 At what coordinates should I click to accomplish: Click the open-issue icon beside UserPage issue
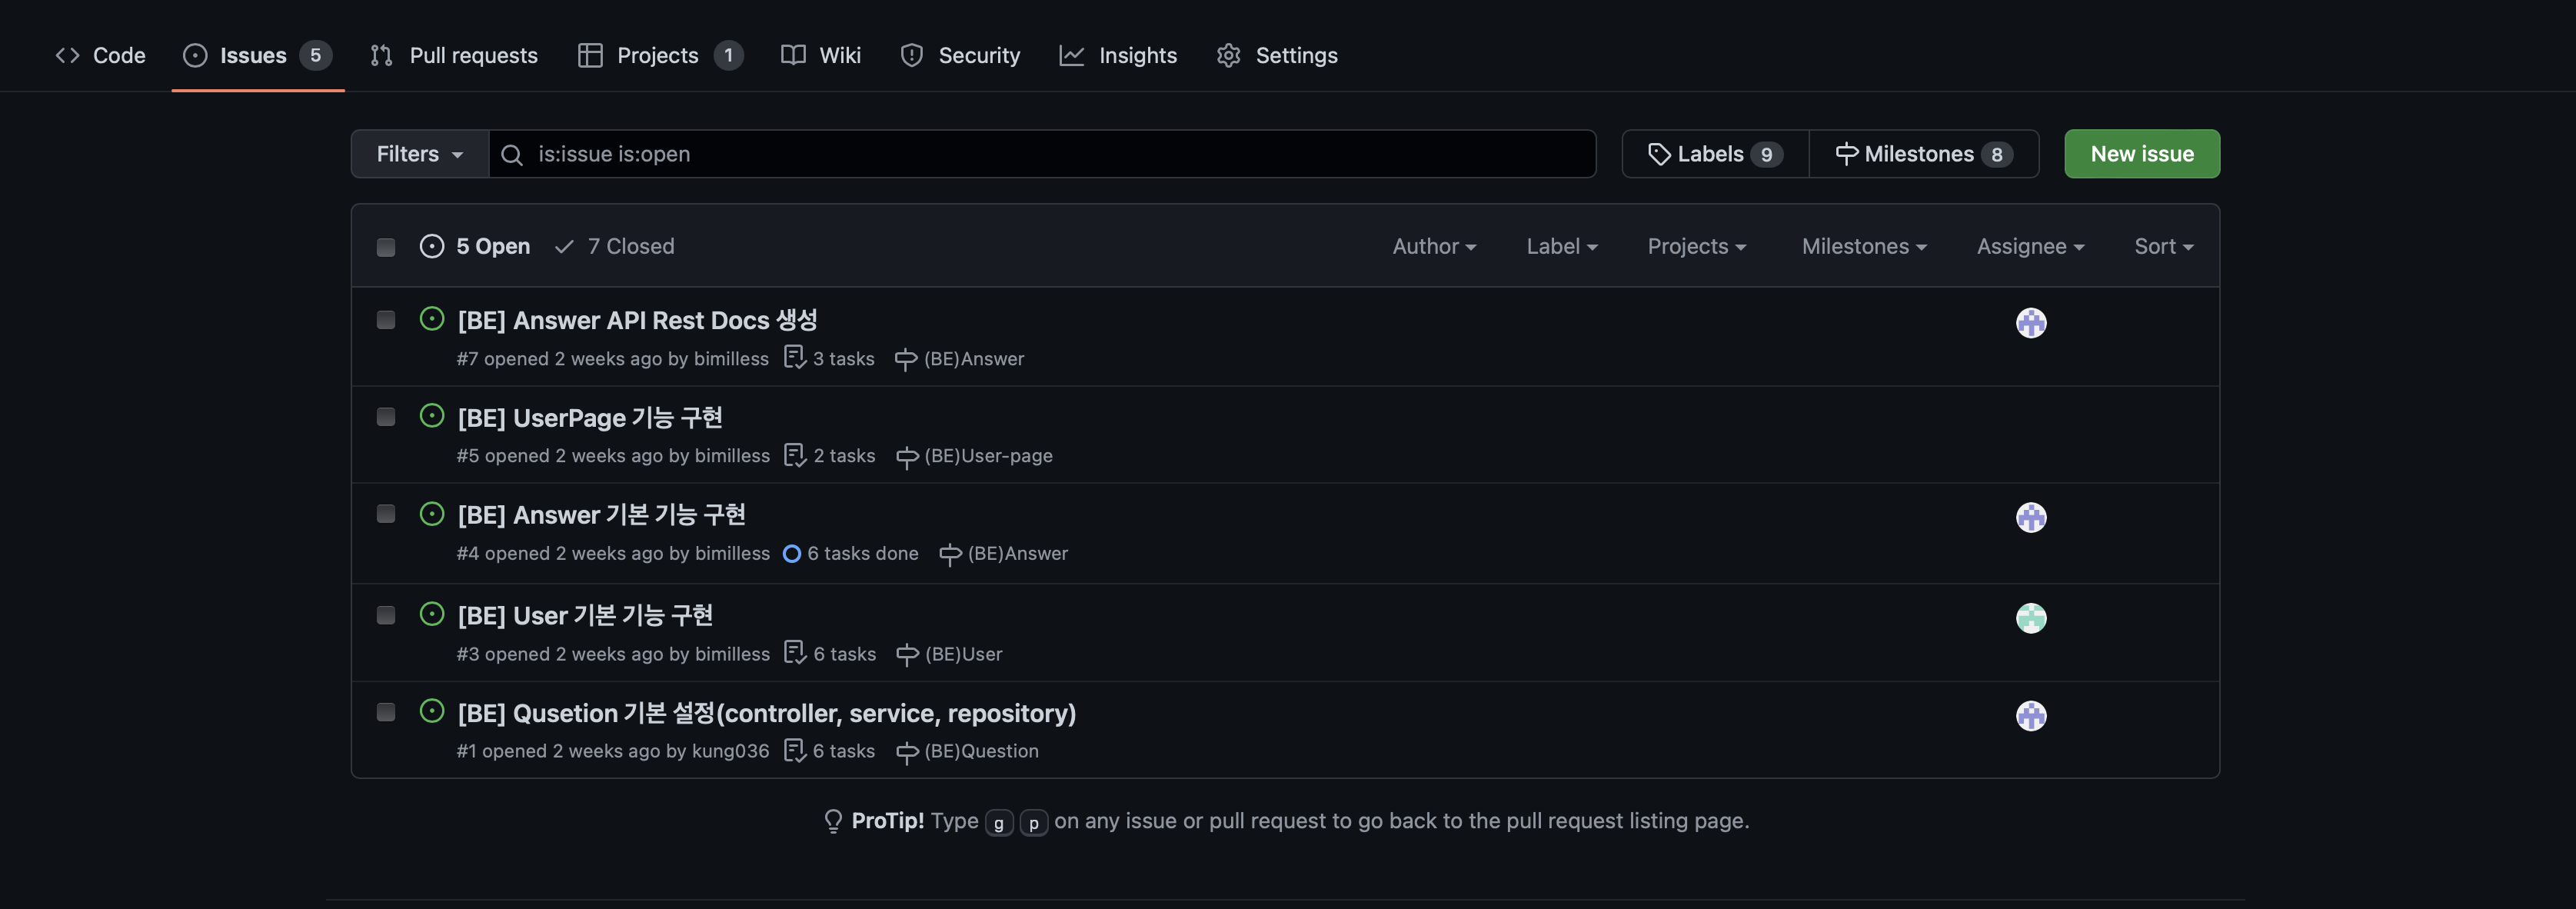click(x=431, y=416)
